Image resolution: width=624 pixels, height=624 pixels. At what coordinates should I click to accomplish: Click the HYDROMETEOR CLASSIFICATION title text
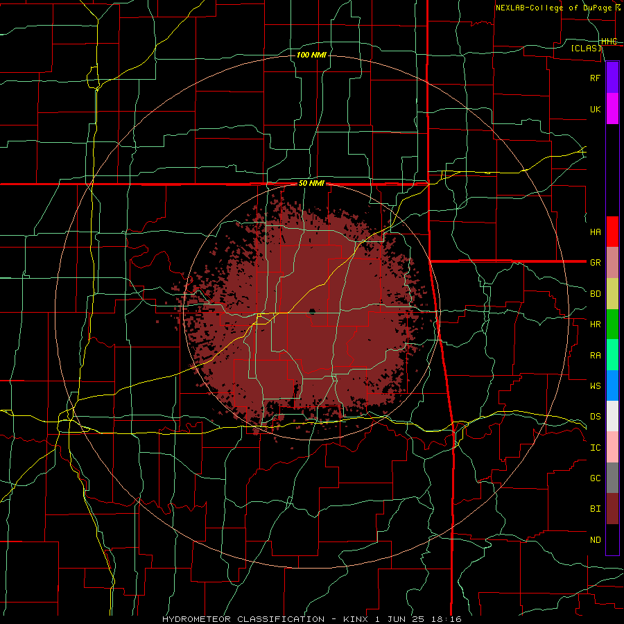coord(243,619)
